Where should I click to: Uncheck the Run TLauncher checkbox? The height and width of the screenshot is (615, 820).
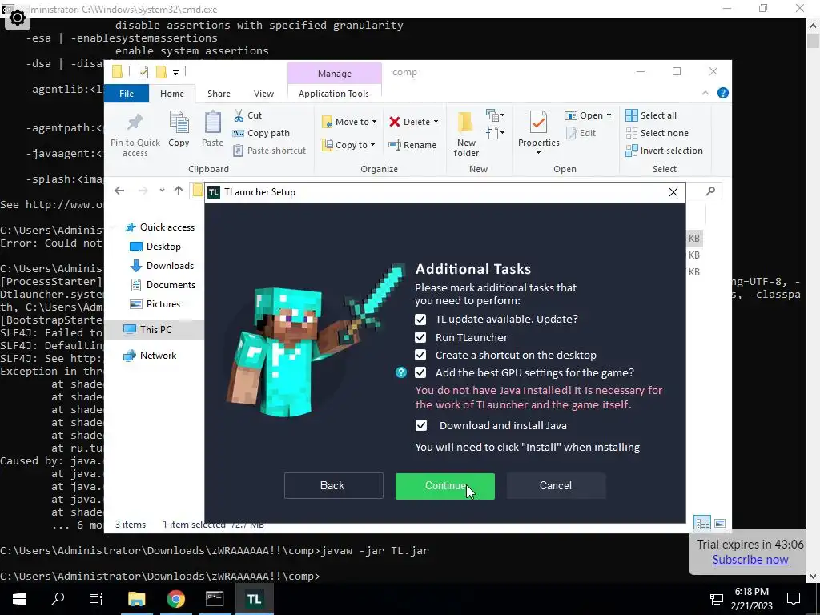[420, 337]
